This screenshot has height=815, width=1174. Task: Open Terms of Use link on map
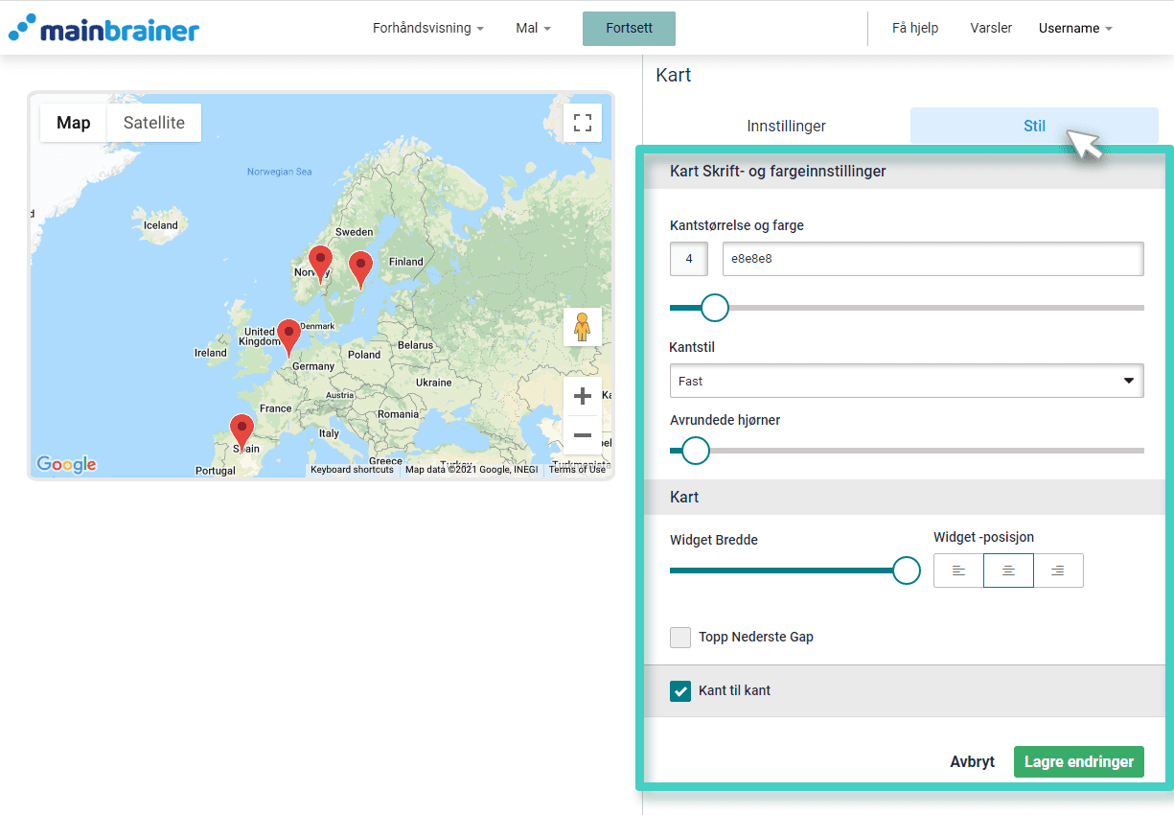[x=577, y=470]
